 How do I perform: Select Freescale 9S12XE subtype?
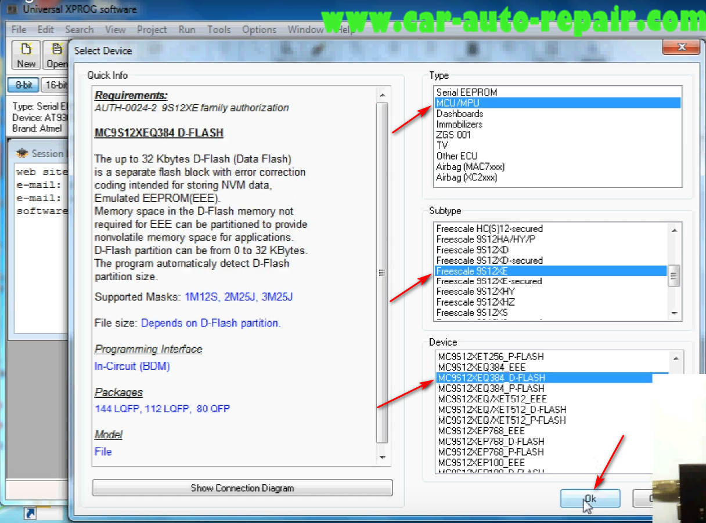point(550,271)
